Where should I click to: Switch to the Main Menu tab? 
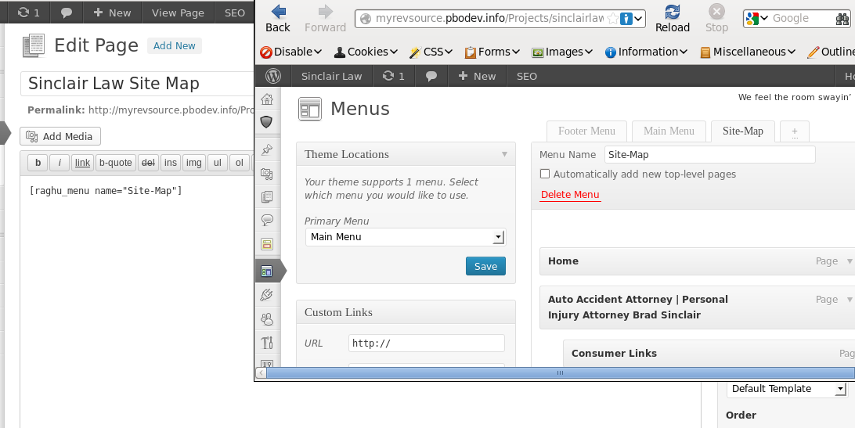(x=669, y=131)
